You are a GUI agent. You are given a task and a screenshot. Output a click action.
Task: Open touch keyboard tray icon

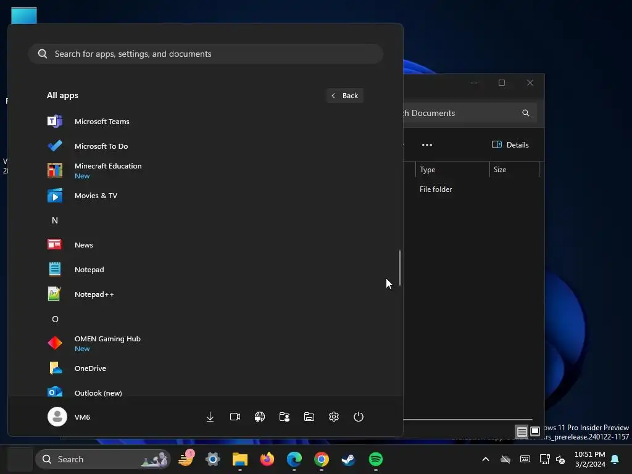click(x=525, y=459)
